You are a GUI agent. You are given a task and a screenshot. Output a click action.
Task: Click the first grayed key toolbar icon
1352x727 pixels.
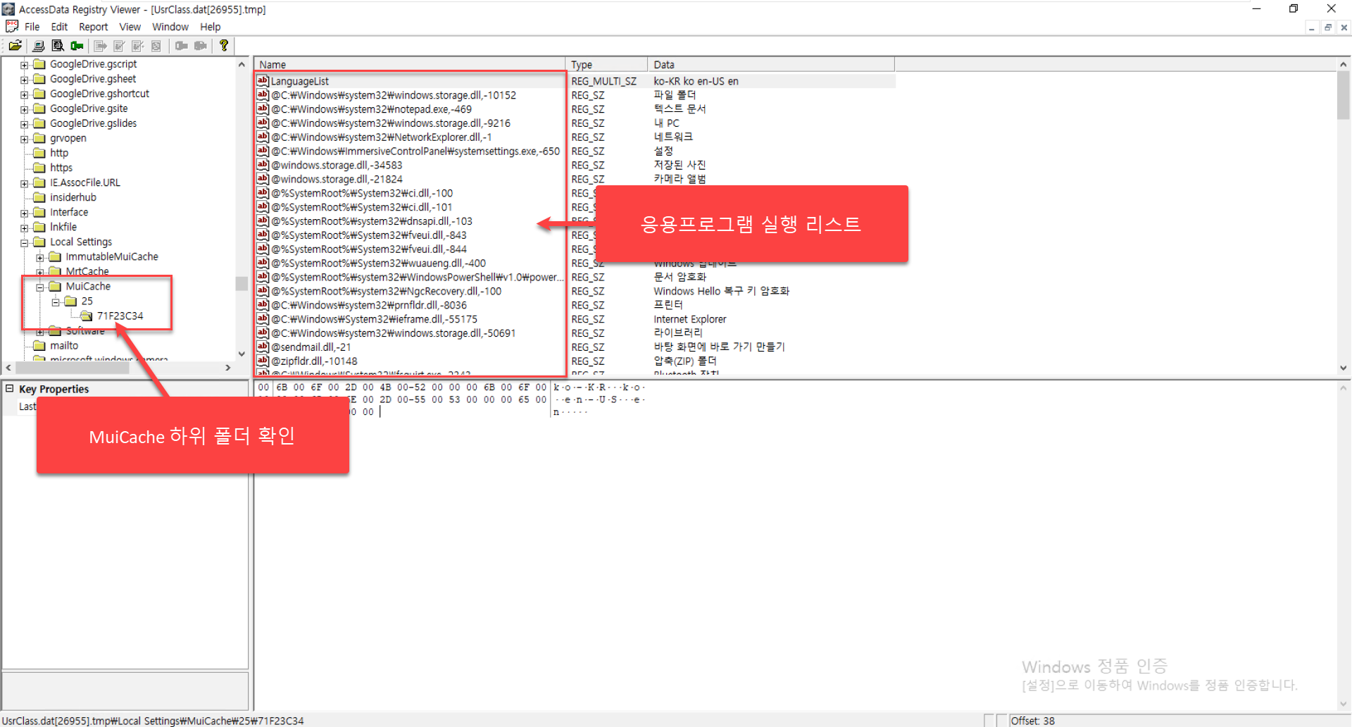[181, 46]
